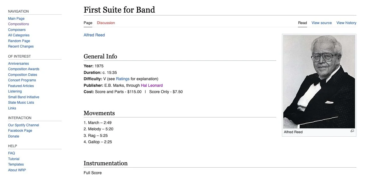This screenshot has height=175, width=367.
Task: Load a Random Page
Action: click(x=19, y=41)
